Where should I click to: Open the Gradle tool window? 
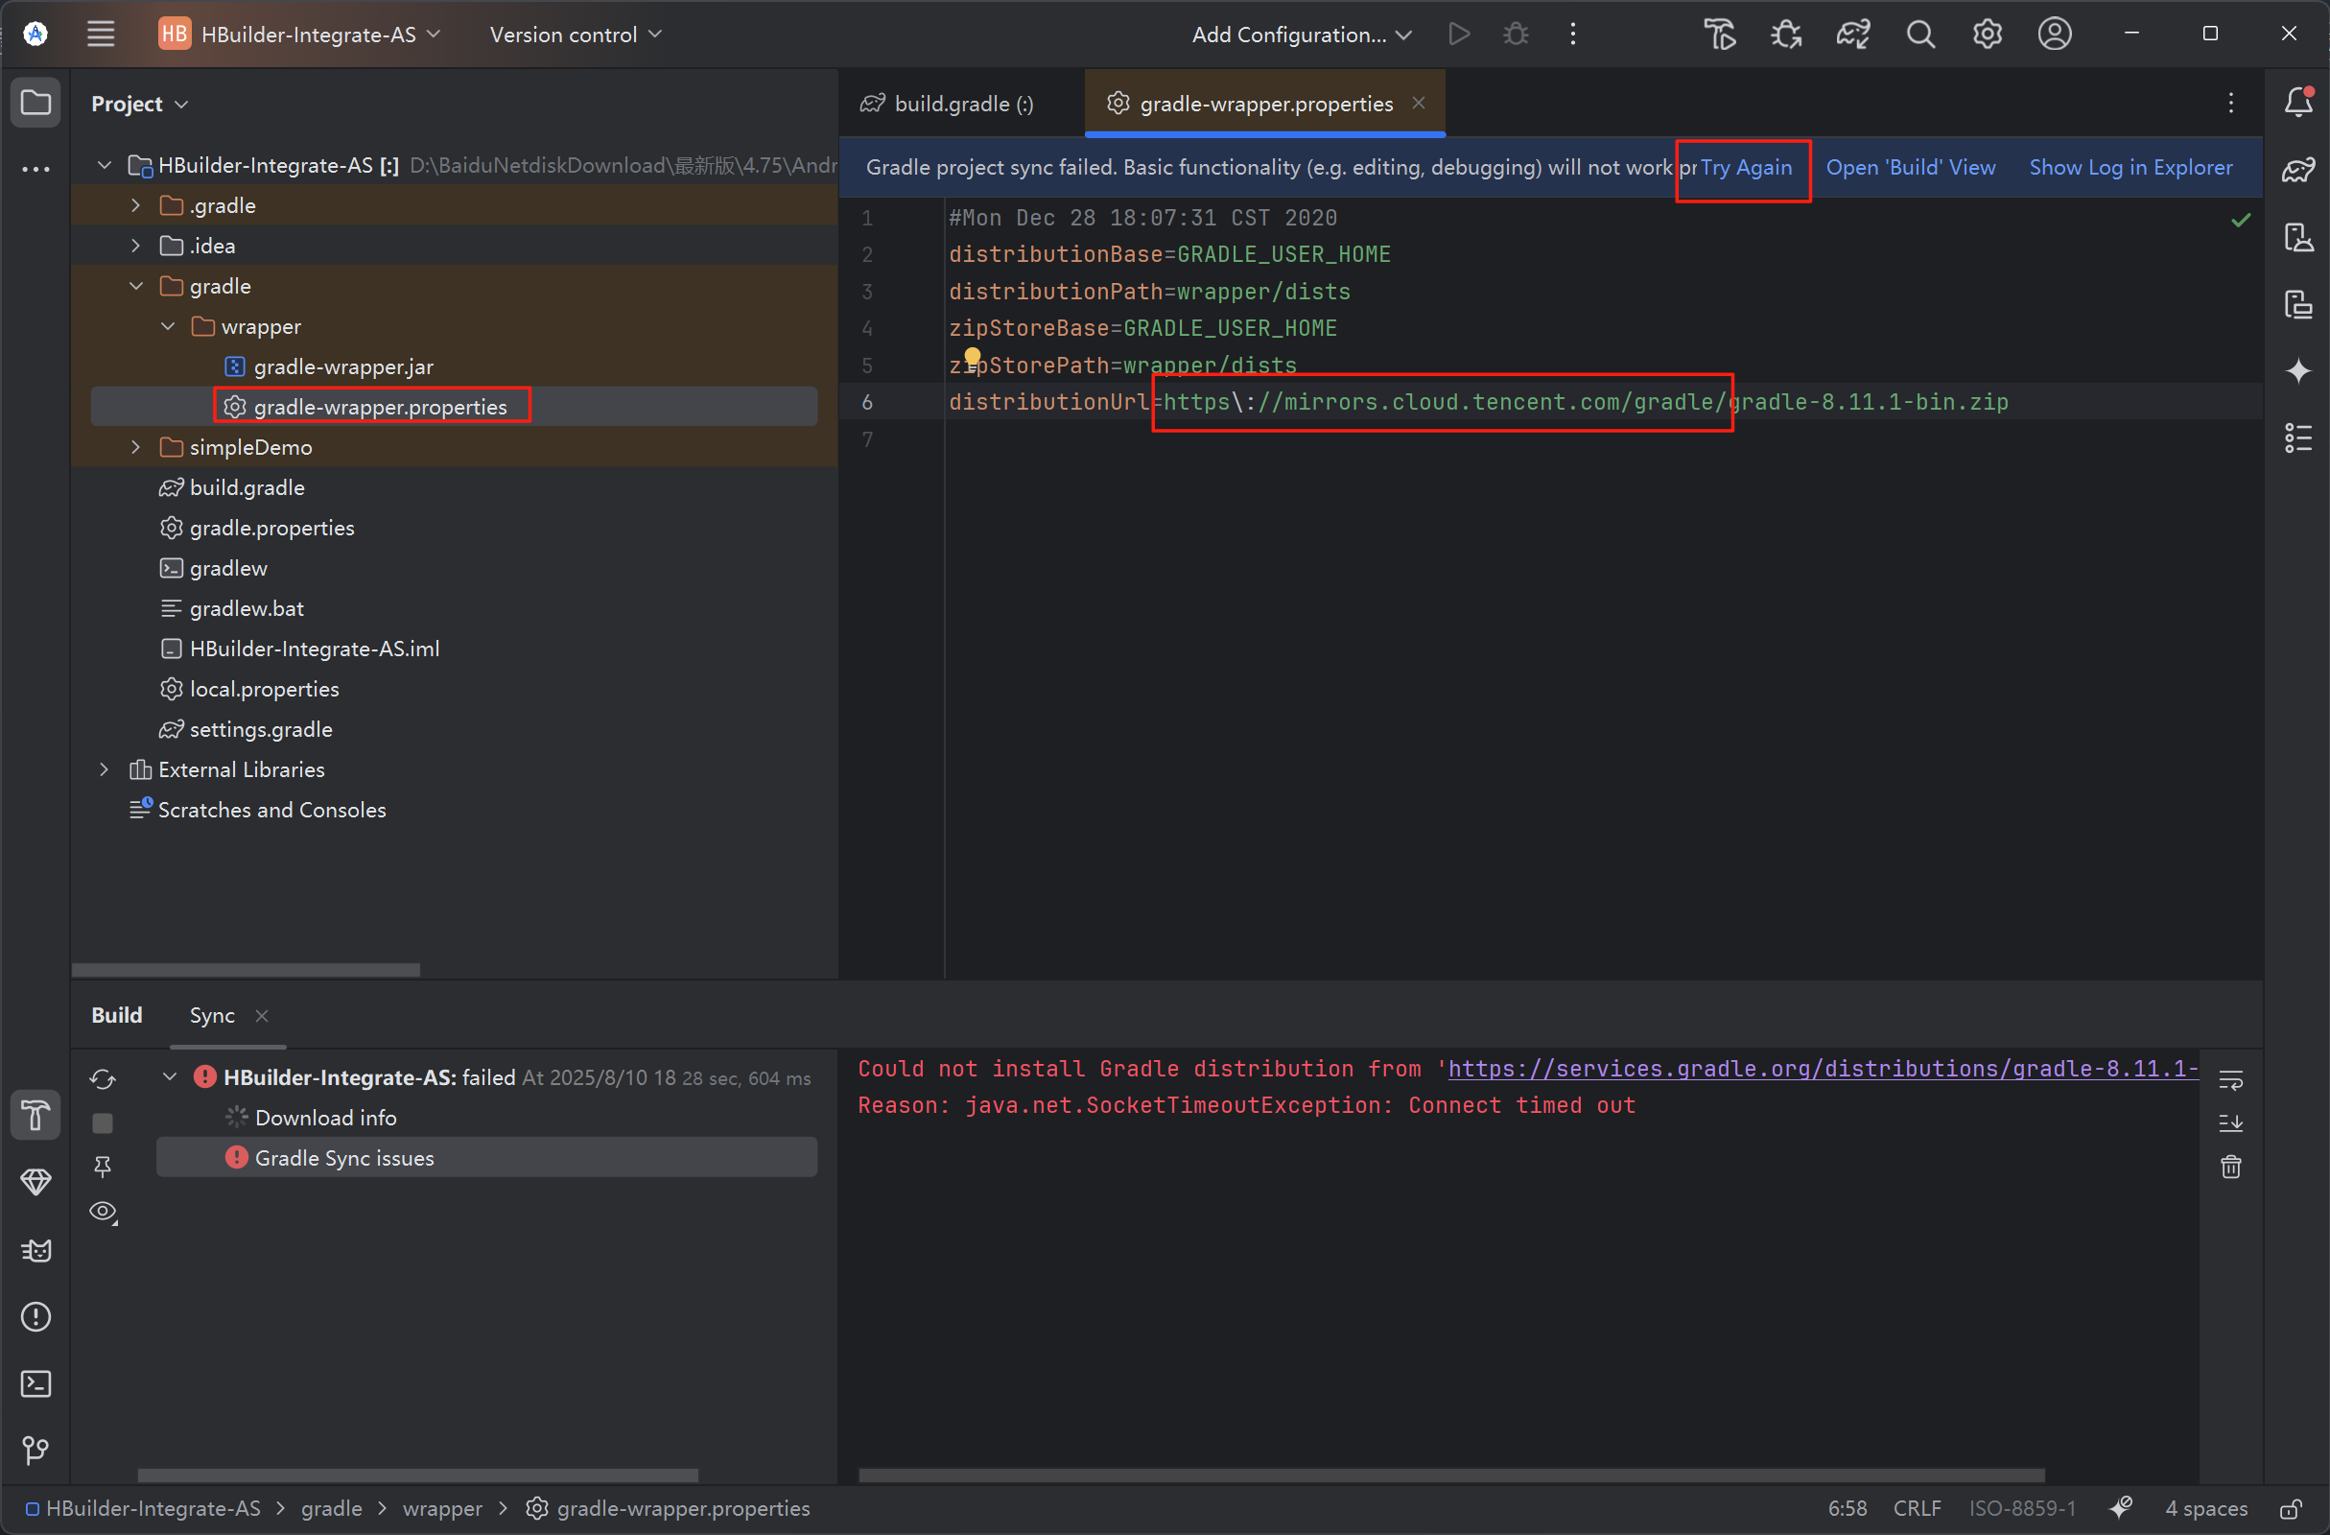(2299, 171)
